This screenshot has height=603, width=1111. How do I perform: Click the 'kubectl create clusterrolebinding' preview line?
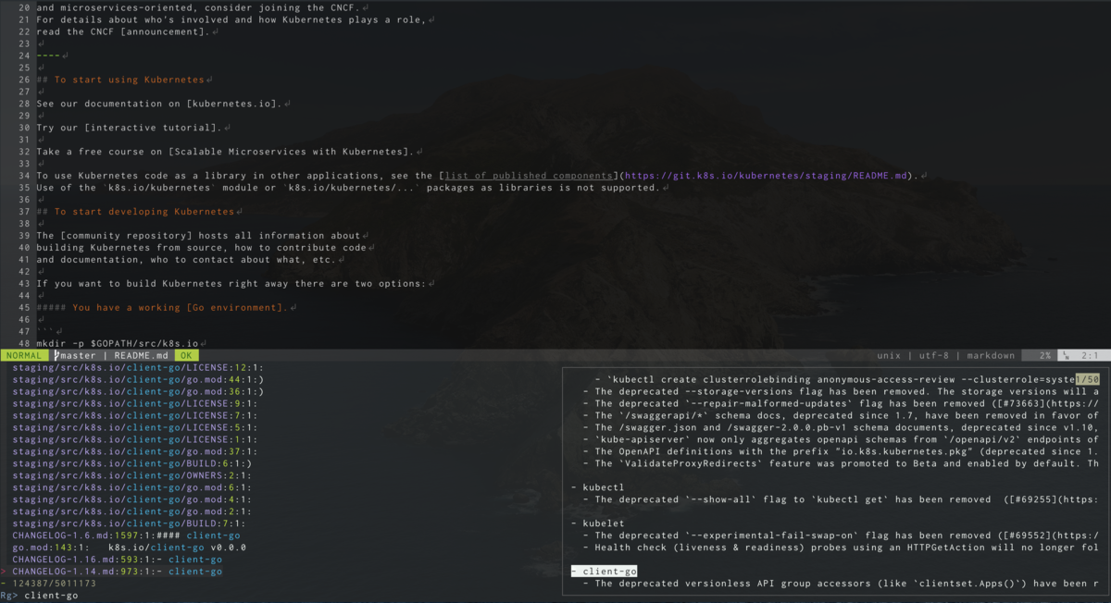(834, 379)
